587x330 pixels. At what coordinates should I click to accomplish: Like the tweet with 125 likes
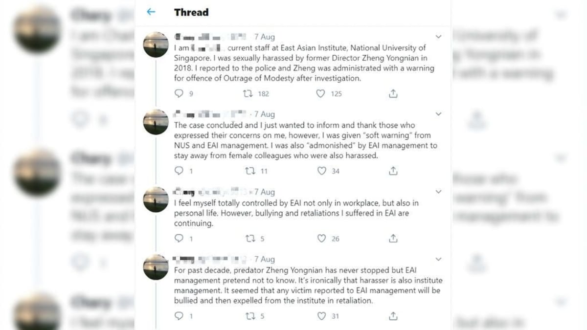[x=320, y=93]
